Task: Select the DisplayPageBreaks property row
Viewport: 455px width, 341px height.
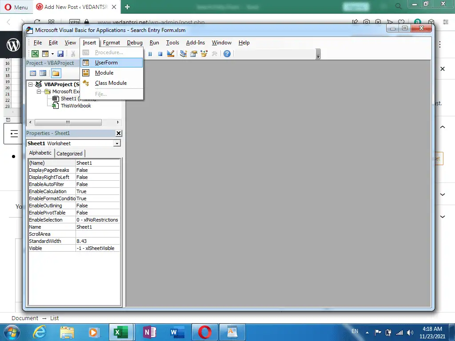Action: [x=74, y=170]
